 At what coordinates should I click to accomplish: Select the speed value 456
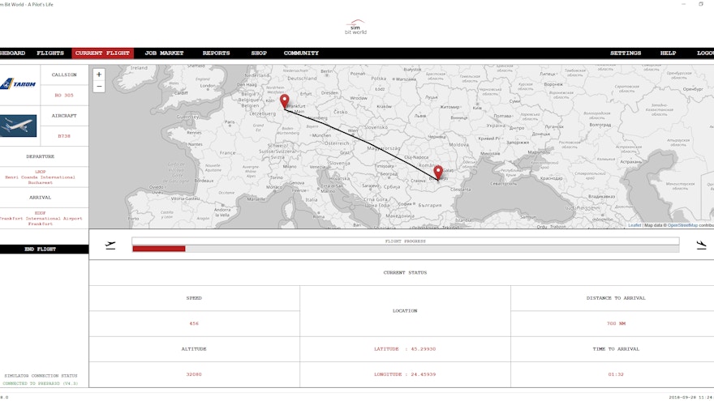[194, 324]
